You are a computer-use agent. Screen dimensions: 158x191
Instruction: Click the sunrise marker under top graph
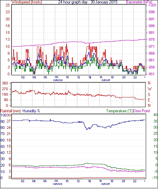pos(58,80)
